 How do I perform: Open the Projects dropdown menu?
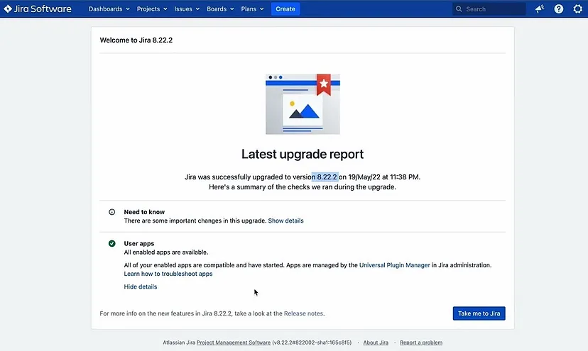point(152,9)
